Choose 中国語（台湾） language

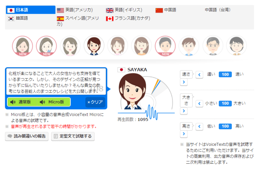[x=218, y=10]
